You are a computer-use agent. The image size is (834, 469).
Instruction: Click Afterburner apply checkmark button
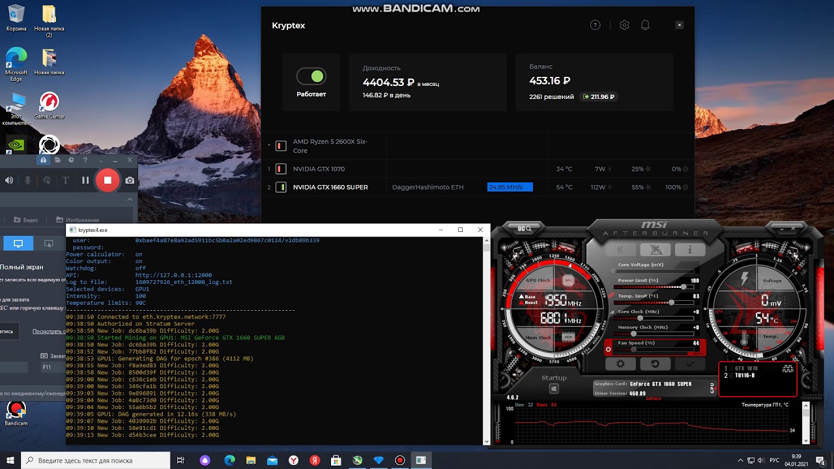click(x=689, y=365)
